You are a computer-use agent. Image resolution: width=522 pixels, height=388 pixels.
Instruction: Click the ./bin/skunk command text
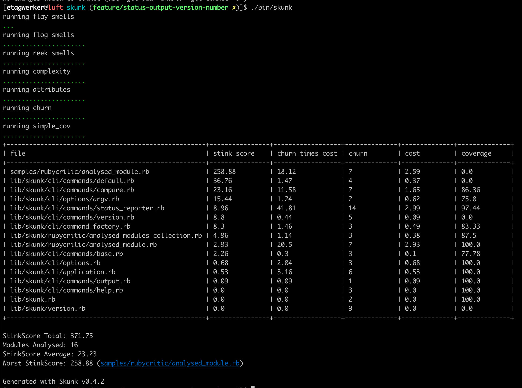click(271, 8)
